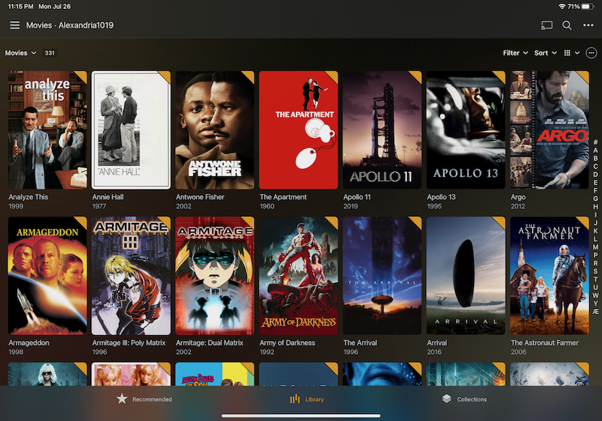Screen dimensions: 602x421
Task: Click the Movies · Alexandria1019 title
Action: pyautogui.click(x=70, y=26)
